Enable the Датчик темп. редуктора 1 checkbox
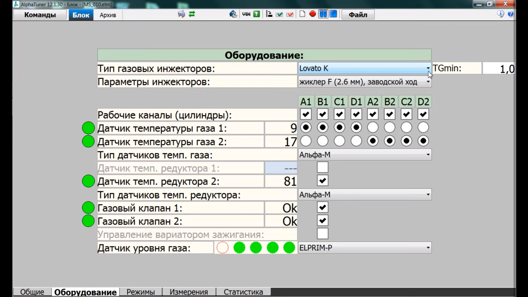 tap(323, 167)
